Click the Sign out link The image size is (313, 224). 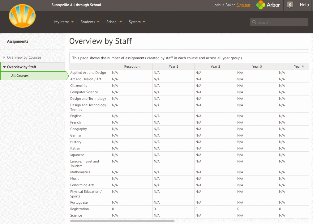click(243, 5)
